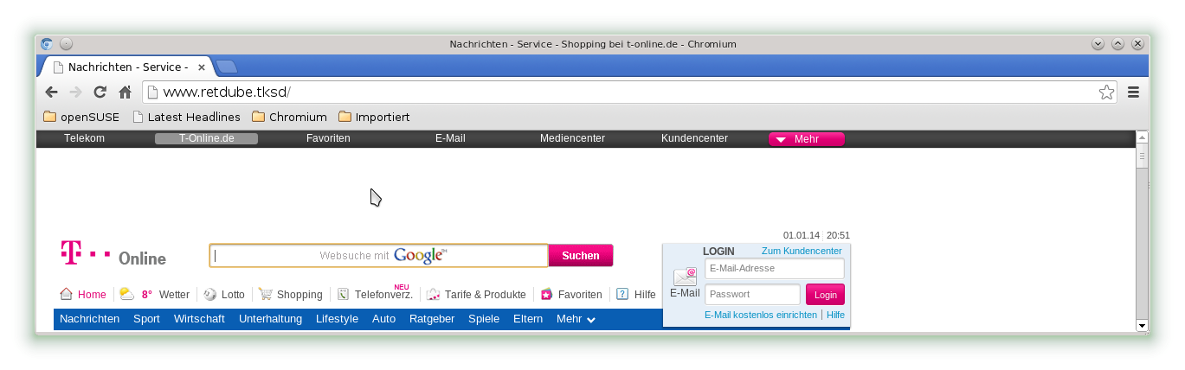Screen dimensions: 1185x370
Task: Open a new tab with the tab button
Action: 227,67
